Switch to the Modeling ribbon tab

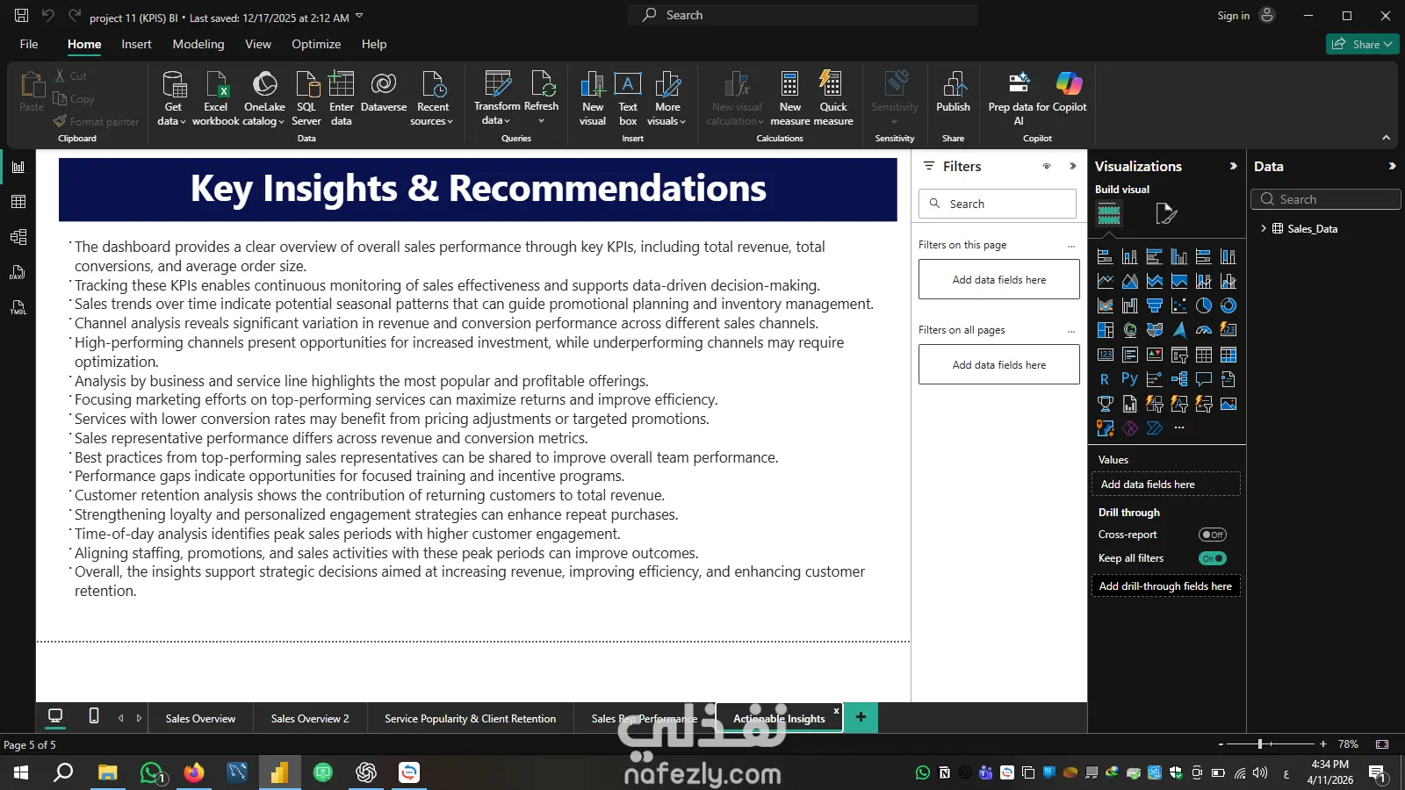[x=198, y=44]
